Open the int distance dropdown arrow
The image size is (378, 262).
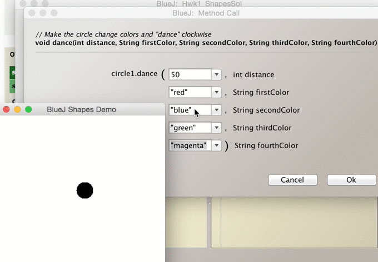[216, 74]
